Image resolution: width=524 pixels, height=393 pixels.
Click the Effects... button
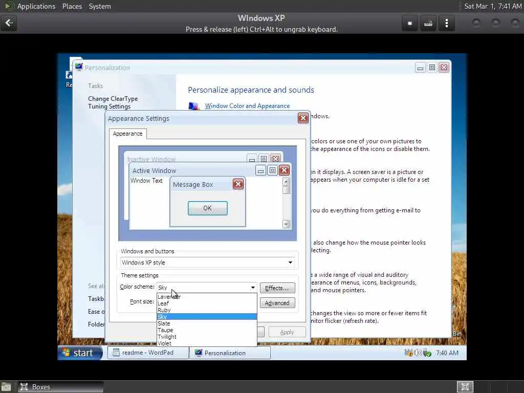point(277,288)
